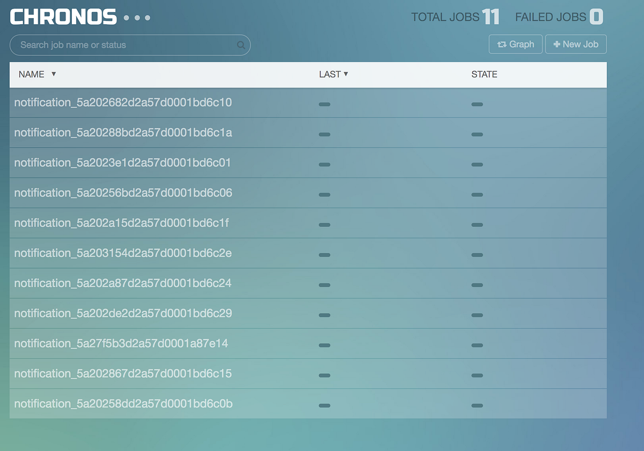Click STATE dash for job ending bd6c01
The height and width of the screenshot is (451, 644).
tap(477, 165)
